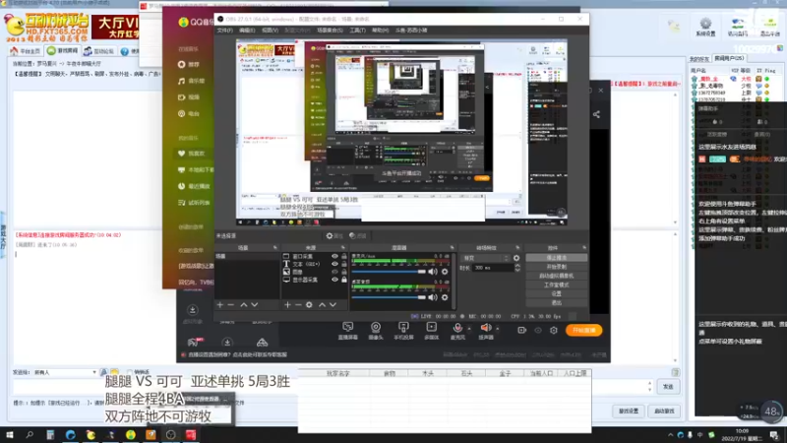The width and height of the screenshot is (787, 443).
Task: Toggle visibility of 显示器采集 source
Action: pyautogui.click(x=334, y=280)
